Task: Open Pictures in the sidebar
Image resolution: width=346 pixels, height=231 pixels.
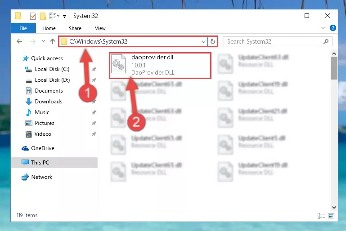Action: point(45,123)
